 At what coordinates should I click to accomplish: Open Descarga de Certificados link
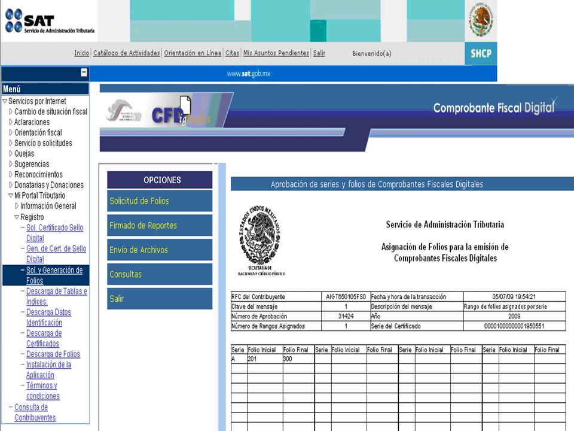click(x=44, y=338)
